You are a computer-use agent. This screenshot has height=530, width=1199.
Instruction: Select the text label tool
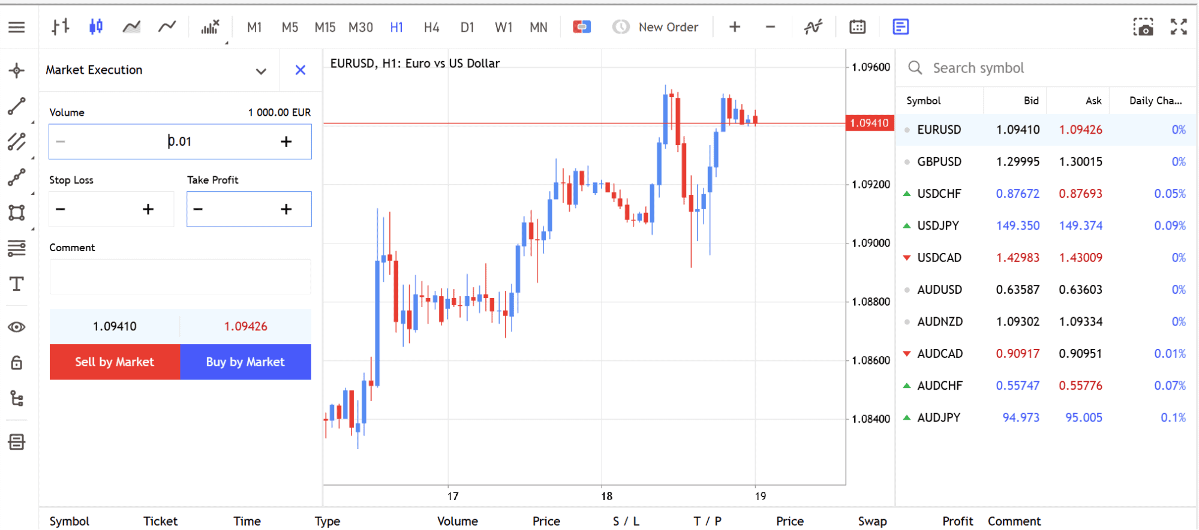click(17, 284)
